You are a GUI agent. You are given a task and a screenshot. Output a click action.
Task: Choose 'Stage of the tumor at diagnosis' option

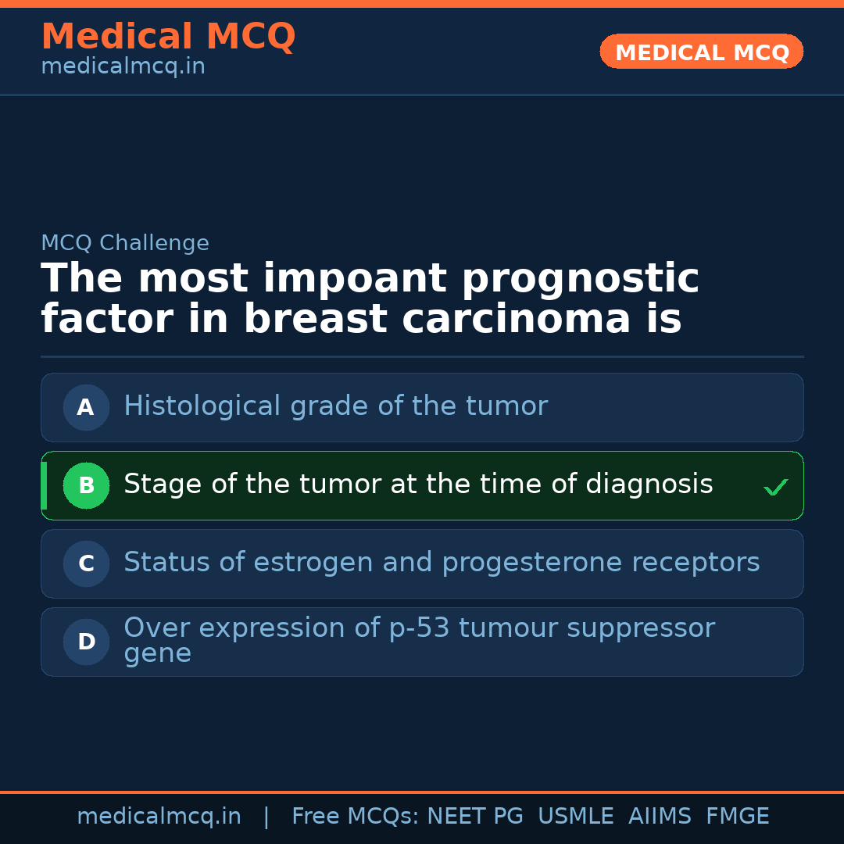pos(418,485)
